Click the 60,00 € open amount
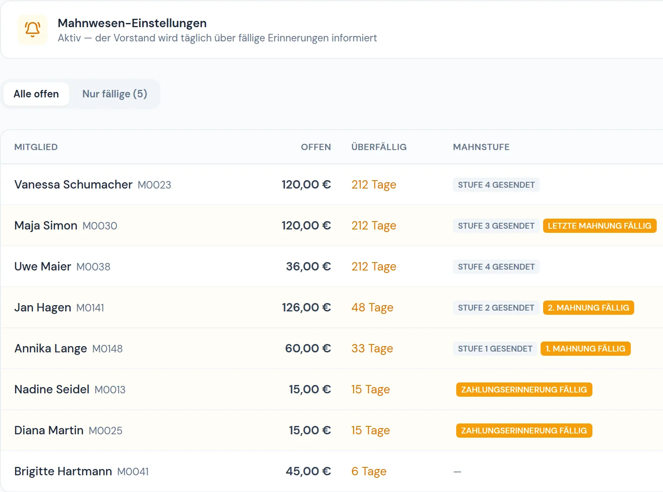The image size is (663, 492). coord(308,348)
